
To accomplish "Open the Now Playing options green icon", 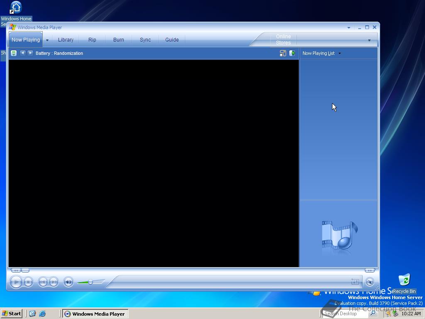I will tap(14, 53).
